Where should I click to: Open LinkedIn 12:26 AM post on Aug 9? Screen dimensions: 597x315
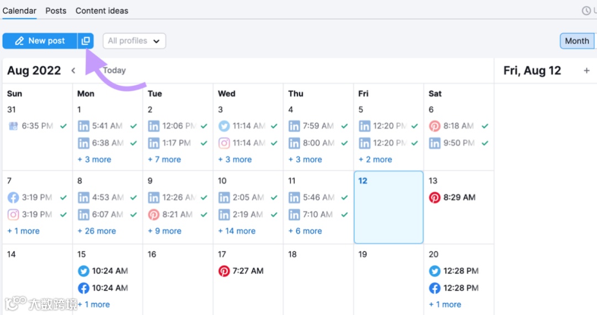(178, 197)
